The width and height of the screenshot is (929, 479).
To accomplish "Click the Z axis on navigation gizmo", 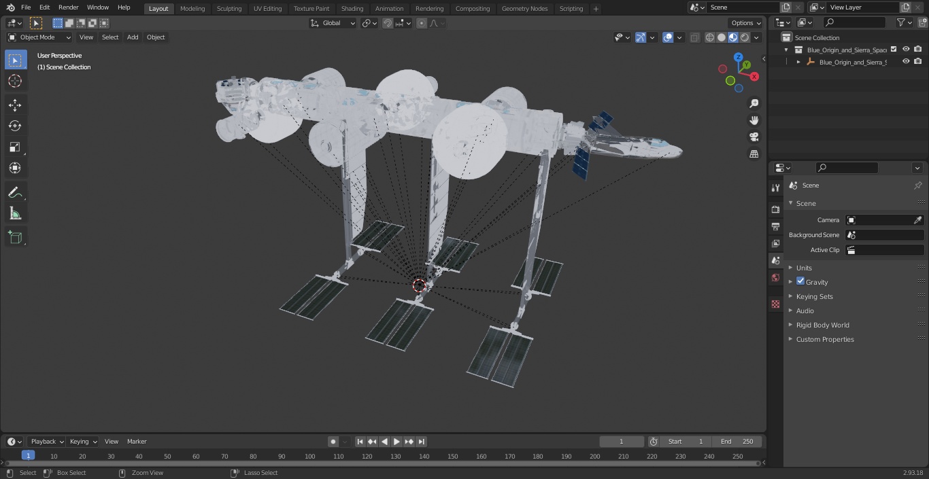I will (739, 57).
